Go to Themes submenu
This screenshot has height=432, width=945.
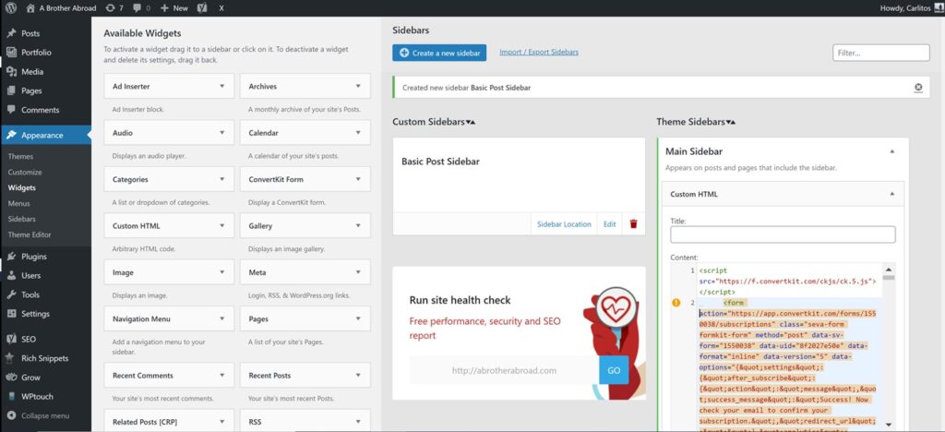click(x=20, y=156)
